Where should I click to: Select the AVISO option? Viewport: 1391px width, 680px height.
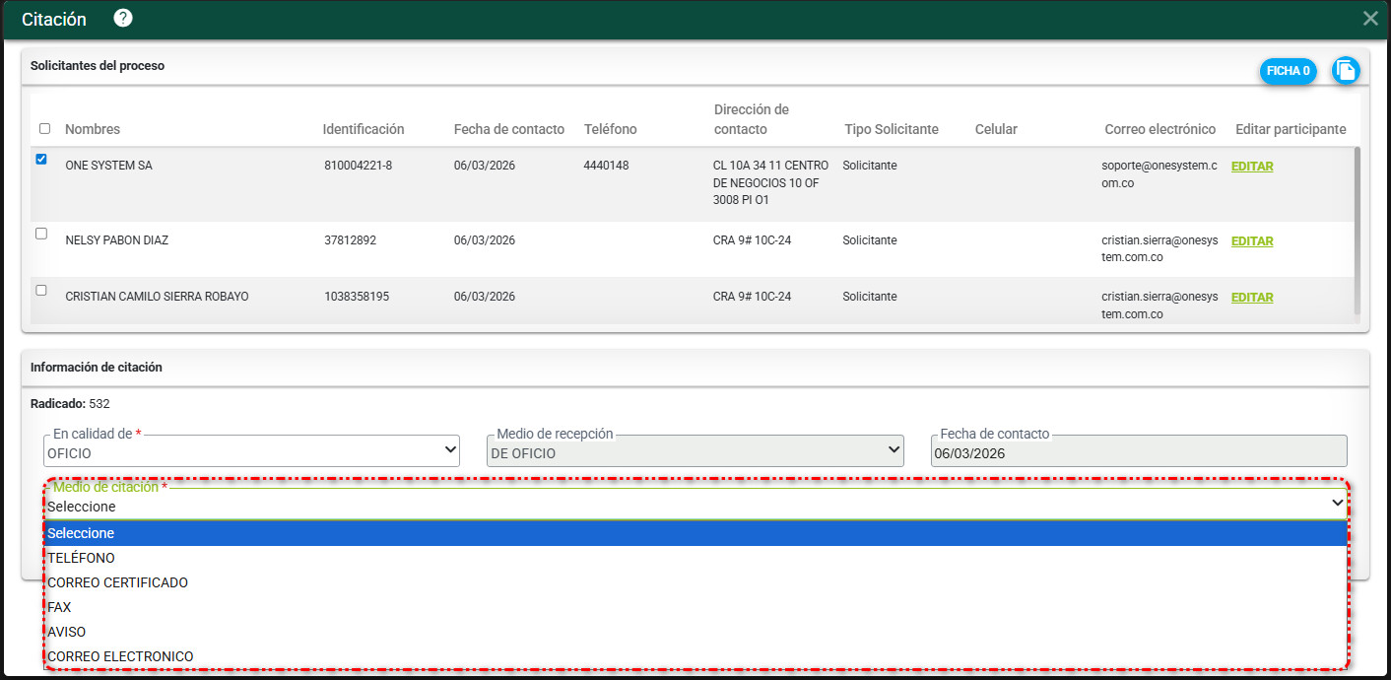tap(67, 632)
